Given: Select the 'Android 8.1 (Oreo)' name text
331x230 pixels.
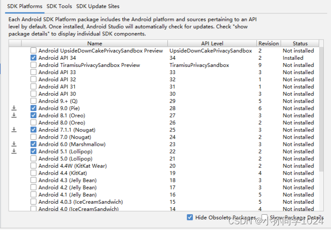Looking at the screenshot, I should point(62,115).
